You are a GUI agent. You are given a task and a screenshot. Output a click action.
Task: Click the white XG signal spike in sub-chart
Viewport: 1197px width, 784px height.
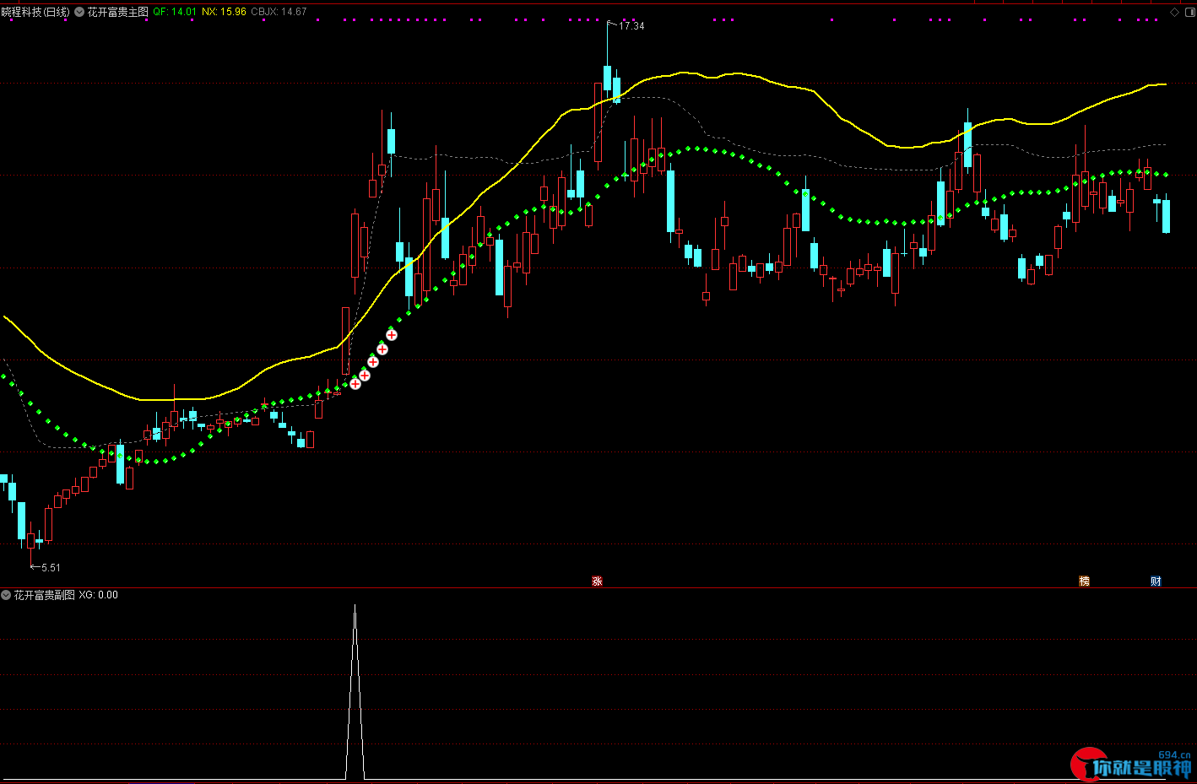pos(355,692)
